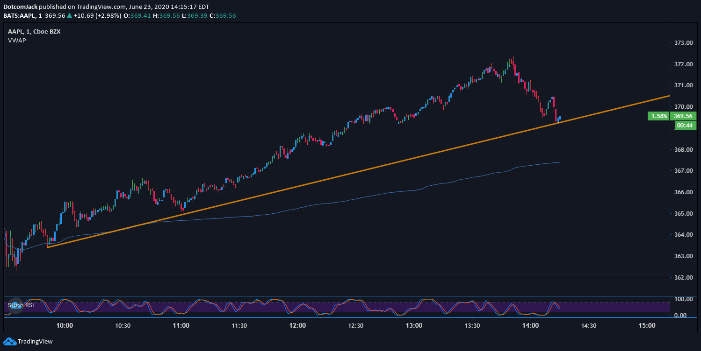Click the 14:30 time axis label

tap(589, 325)
